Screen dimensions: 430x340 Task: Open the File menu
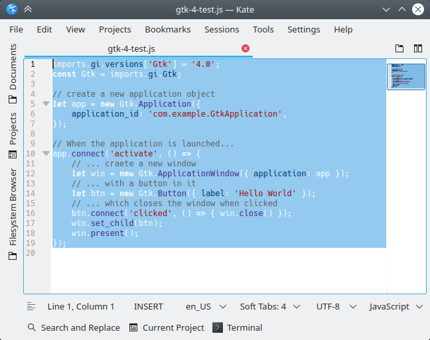coord(16,29)
